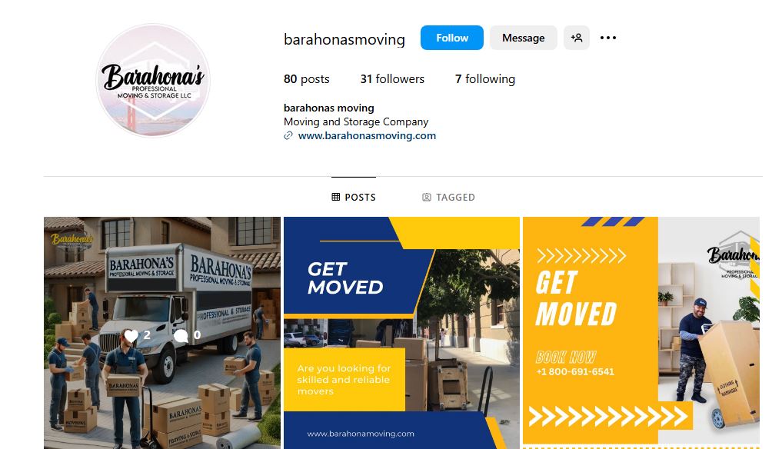View the 7 following list

point(485,78)
